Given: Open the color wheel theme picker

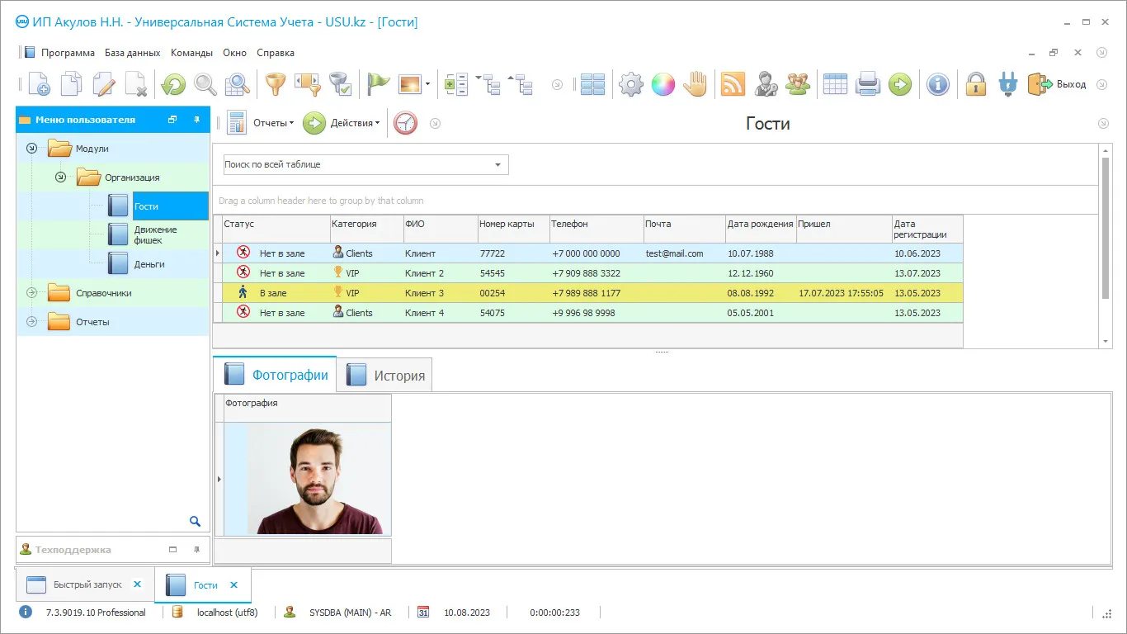Looking at the screenshot, I should coord(663,84).
